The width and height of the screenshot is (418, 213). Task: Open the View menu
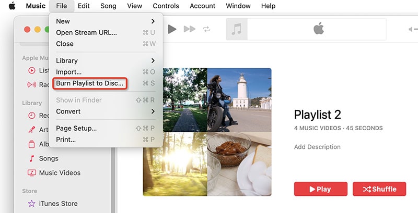tap(135, 6)
